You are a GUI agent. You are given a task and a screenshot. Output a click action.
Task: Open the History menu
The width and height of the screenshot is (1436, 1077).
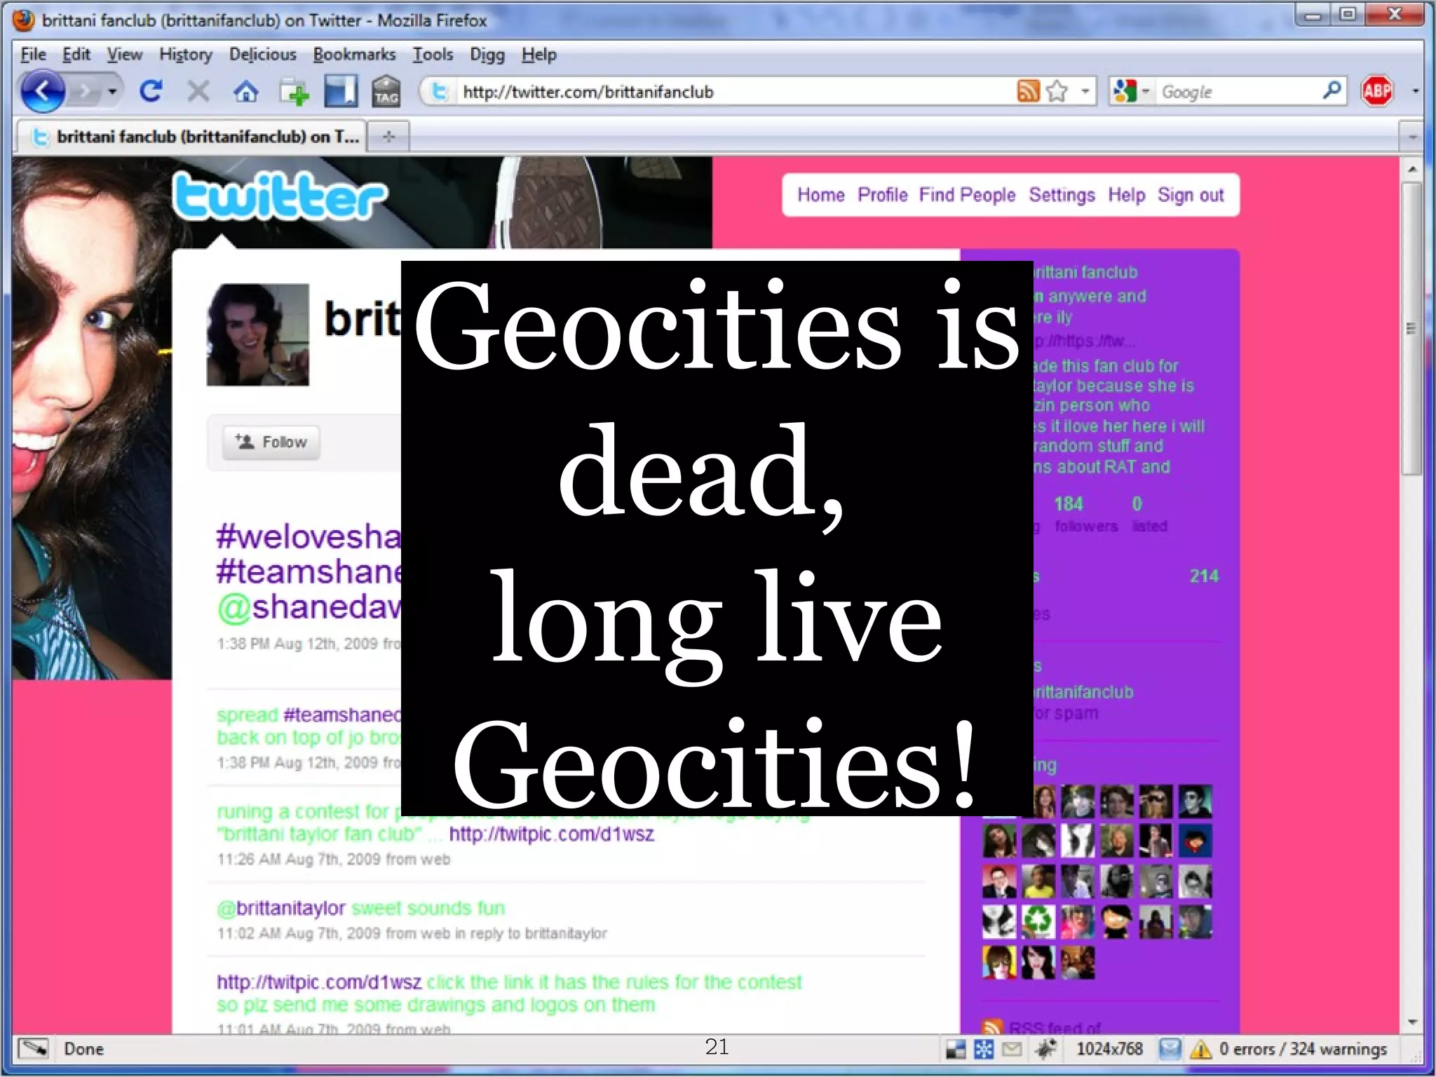[x=185, y=54]
